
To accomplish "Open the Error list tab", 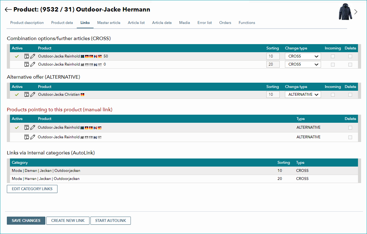I will [x=204, y=23].
